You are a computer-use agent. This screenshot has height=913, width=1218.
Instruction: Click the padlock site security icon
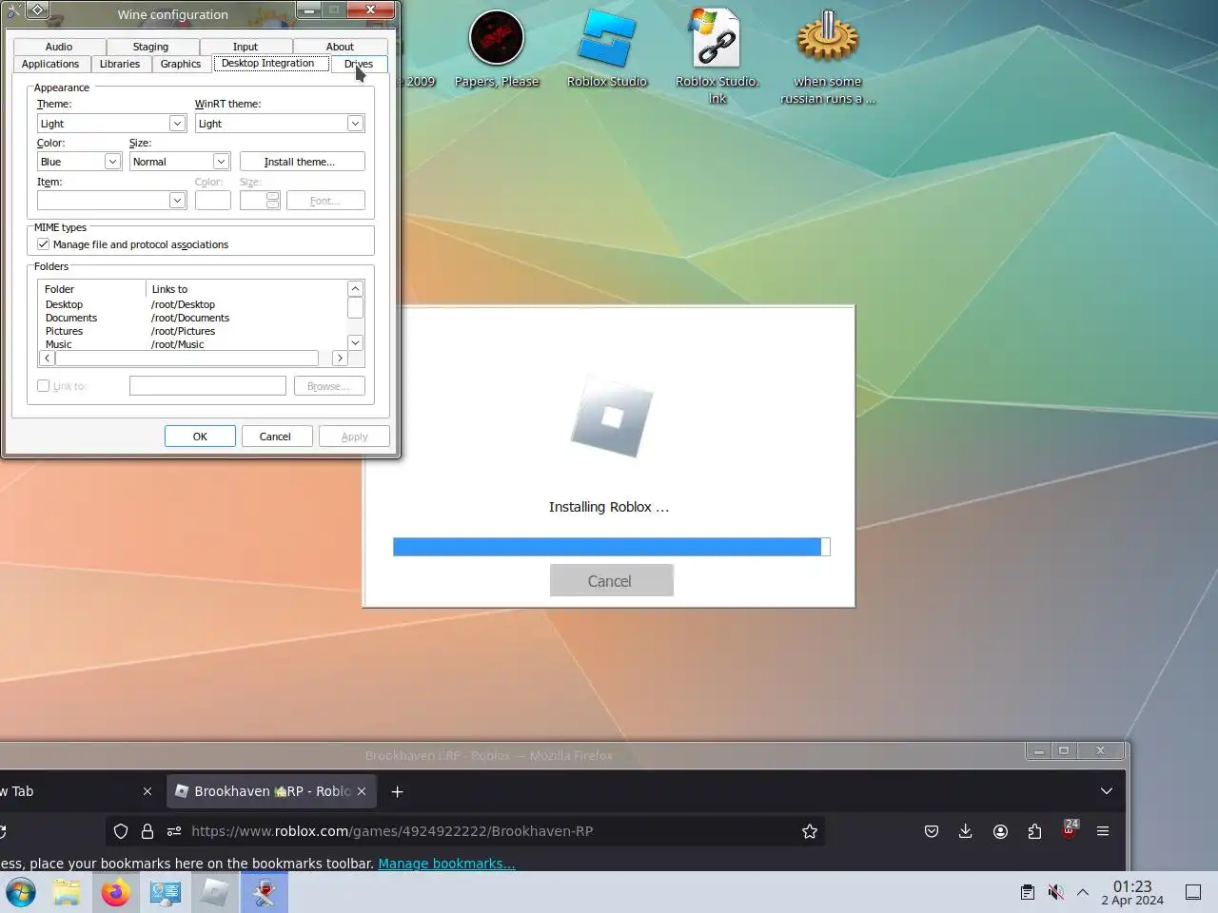coord(147,831)
